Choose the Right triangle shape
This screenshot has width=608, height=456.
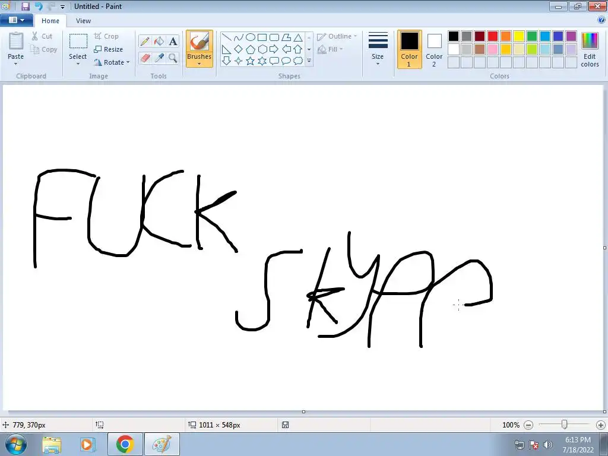[x=226, y=49]
